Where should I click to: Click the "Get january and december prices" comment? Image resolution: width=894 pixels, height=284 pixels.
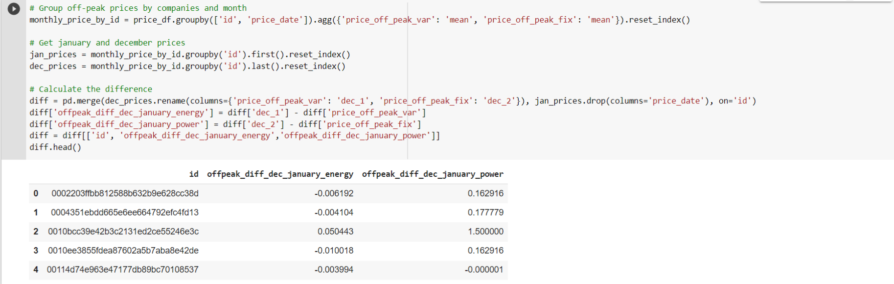tap(107, 43)
